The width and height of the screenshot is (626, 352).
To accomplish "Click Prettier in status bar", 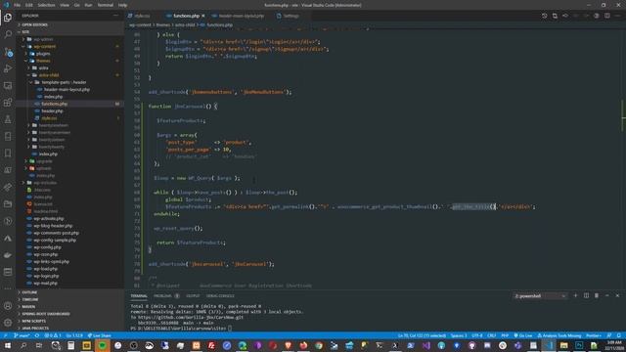I will tap(594, 335).
